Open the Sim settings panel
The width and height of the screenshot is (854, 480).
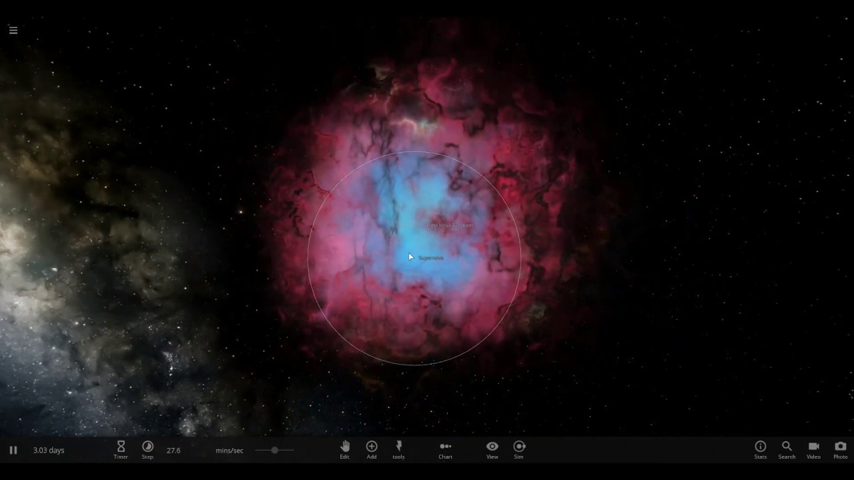pyautogui.click(x=519, y=449)
